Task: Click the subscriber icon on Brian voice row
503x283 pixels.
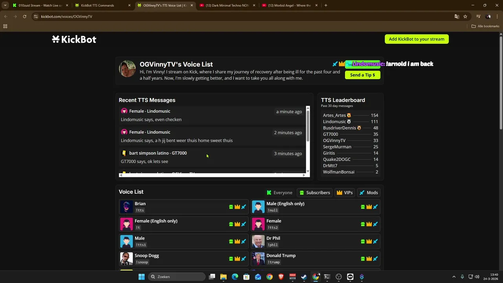Action: pyautogui.click(x=231, y=207)
